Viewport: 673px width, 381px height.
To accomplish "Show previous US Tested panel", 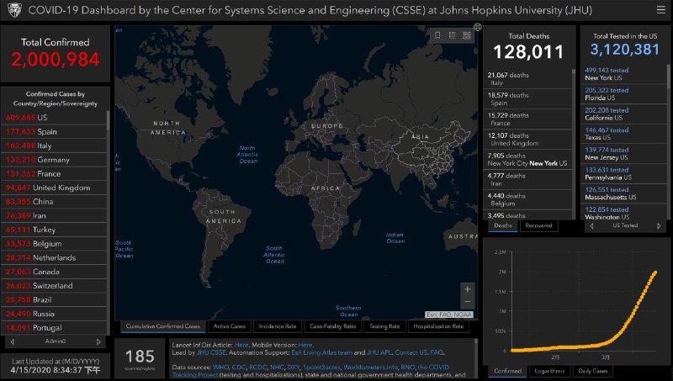I will tap(591, 225).
